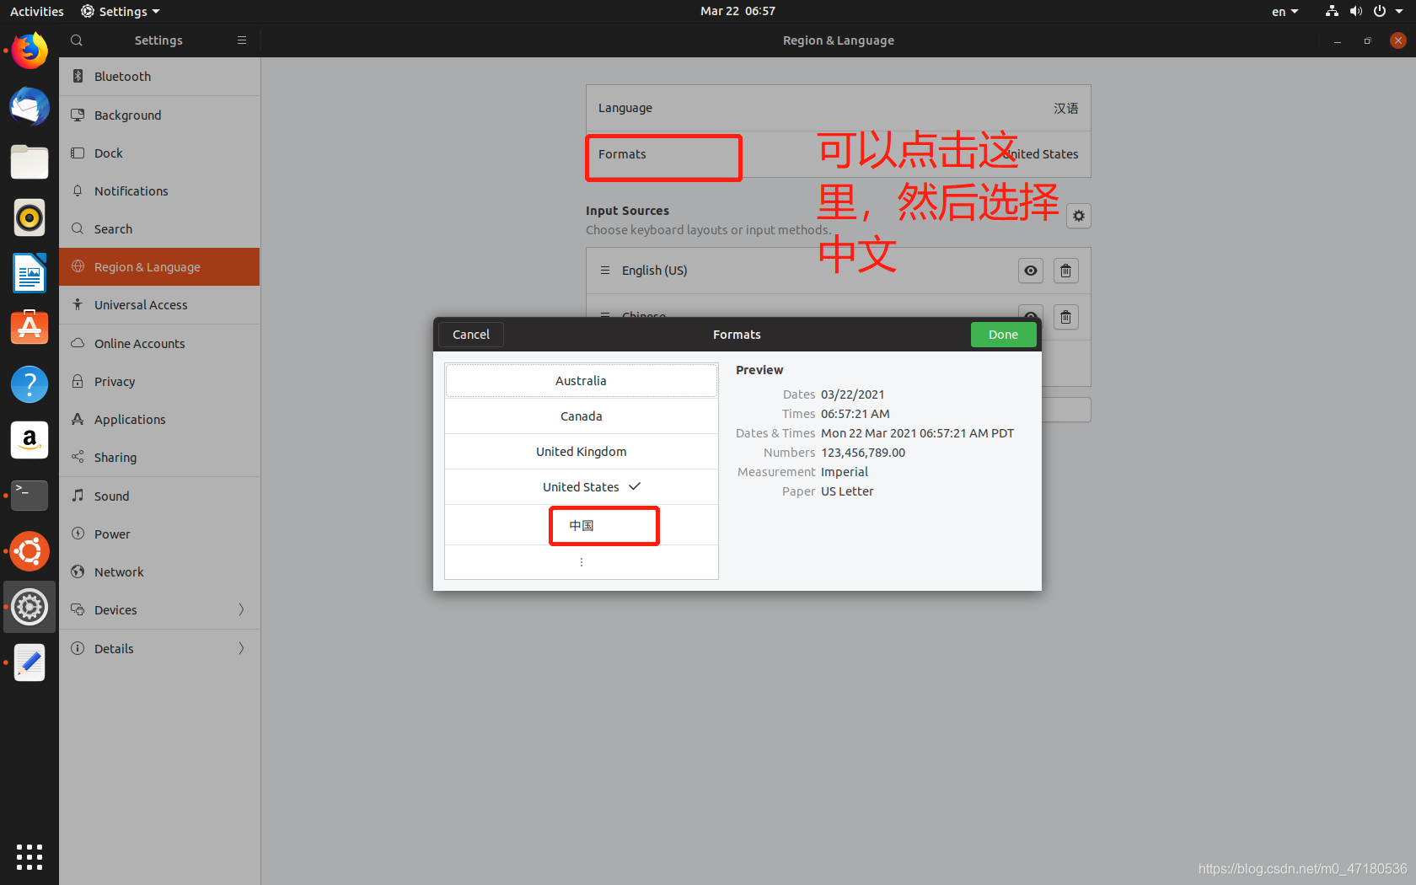Open the Language row showing 汉语

click(x=839, y=108)
